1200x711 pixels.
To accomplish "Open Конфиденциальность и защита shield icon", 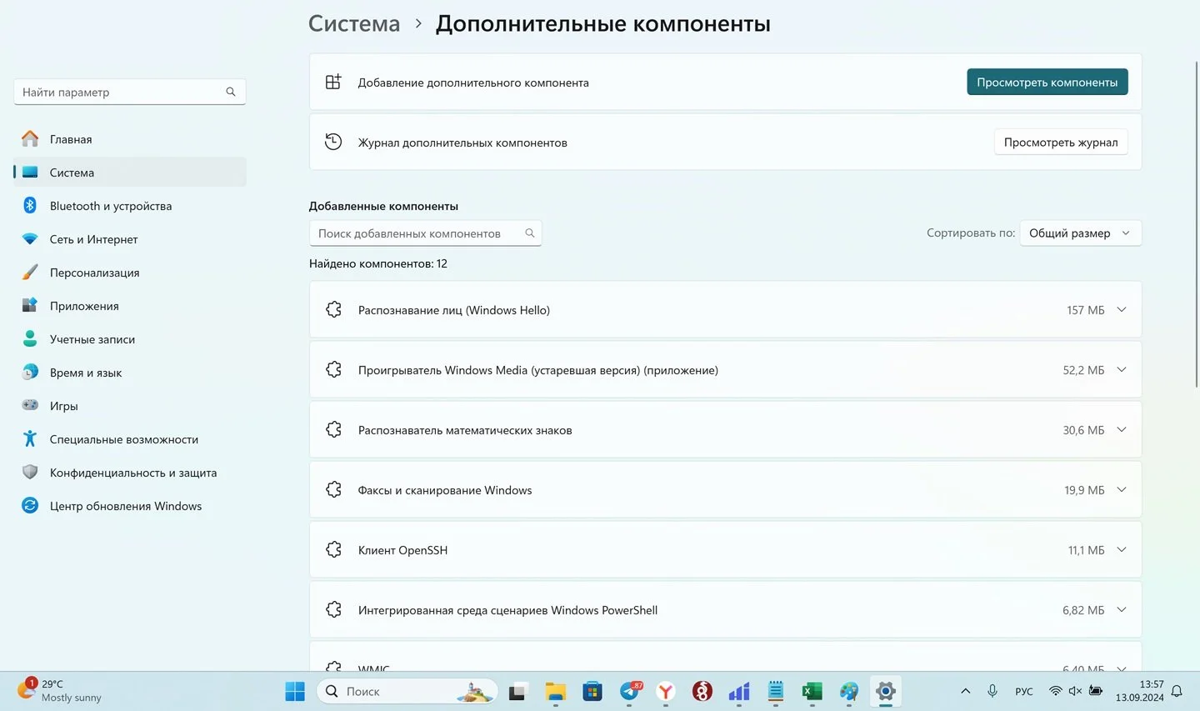I will pyautogui.click(x=30, y=473).
